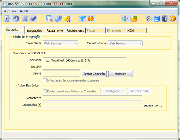This screenshot has width=180, height=140.
Task: Switch to the Fiscal tab
Action: tap(96, 30)
